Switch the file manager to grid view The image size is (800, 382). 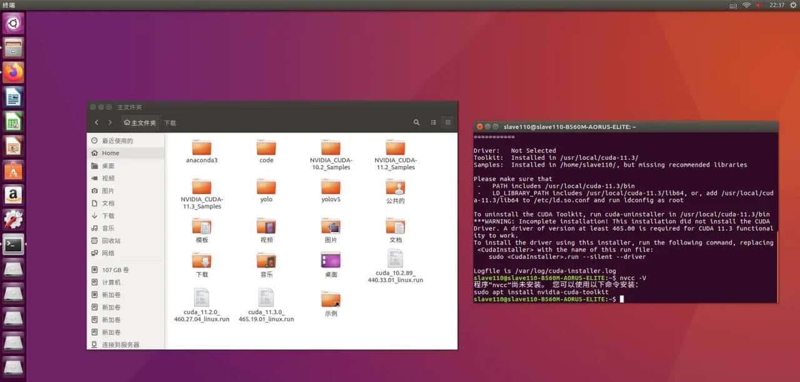[448, 122]
